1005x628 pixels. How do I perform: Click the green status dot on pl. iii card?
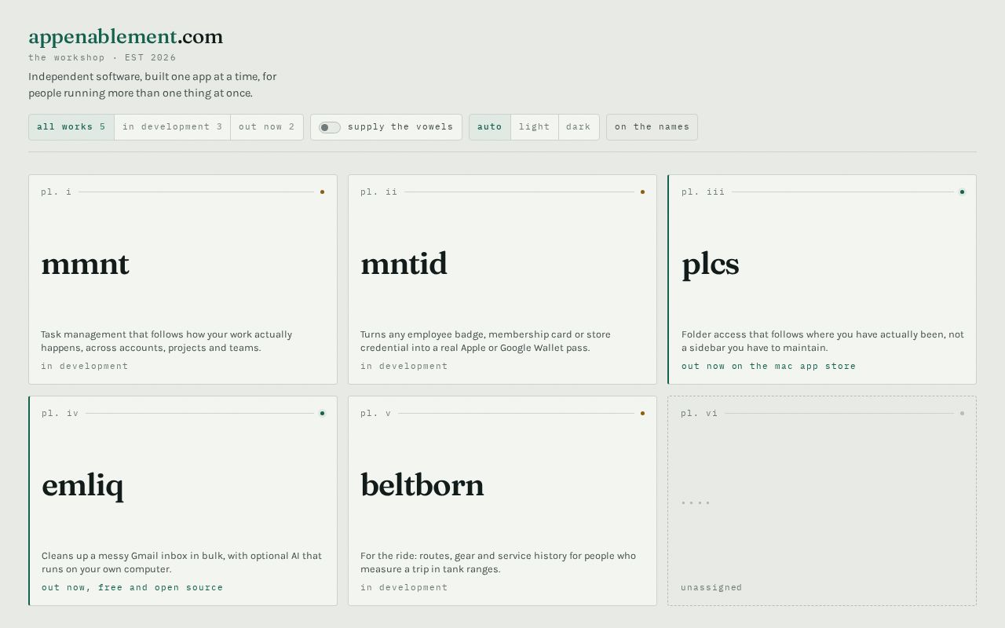(x=962, y=192)
